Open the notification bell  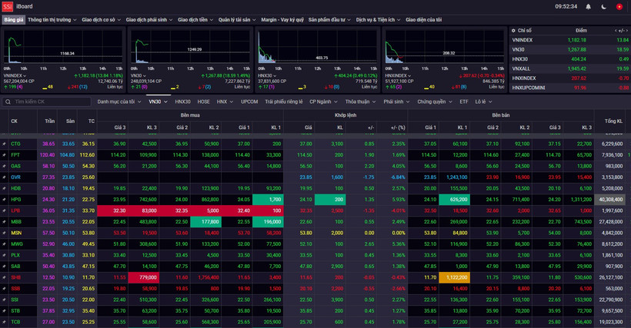click(x=588, y=6)
